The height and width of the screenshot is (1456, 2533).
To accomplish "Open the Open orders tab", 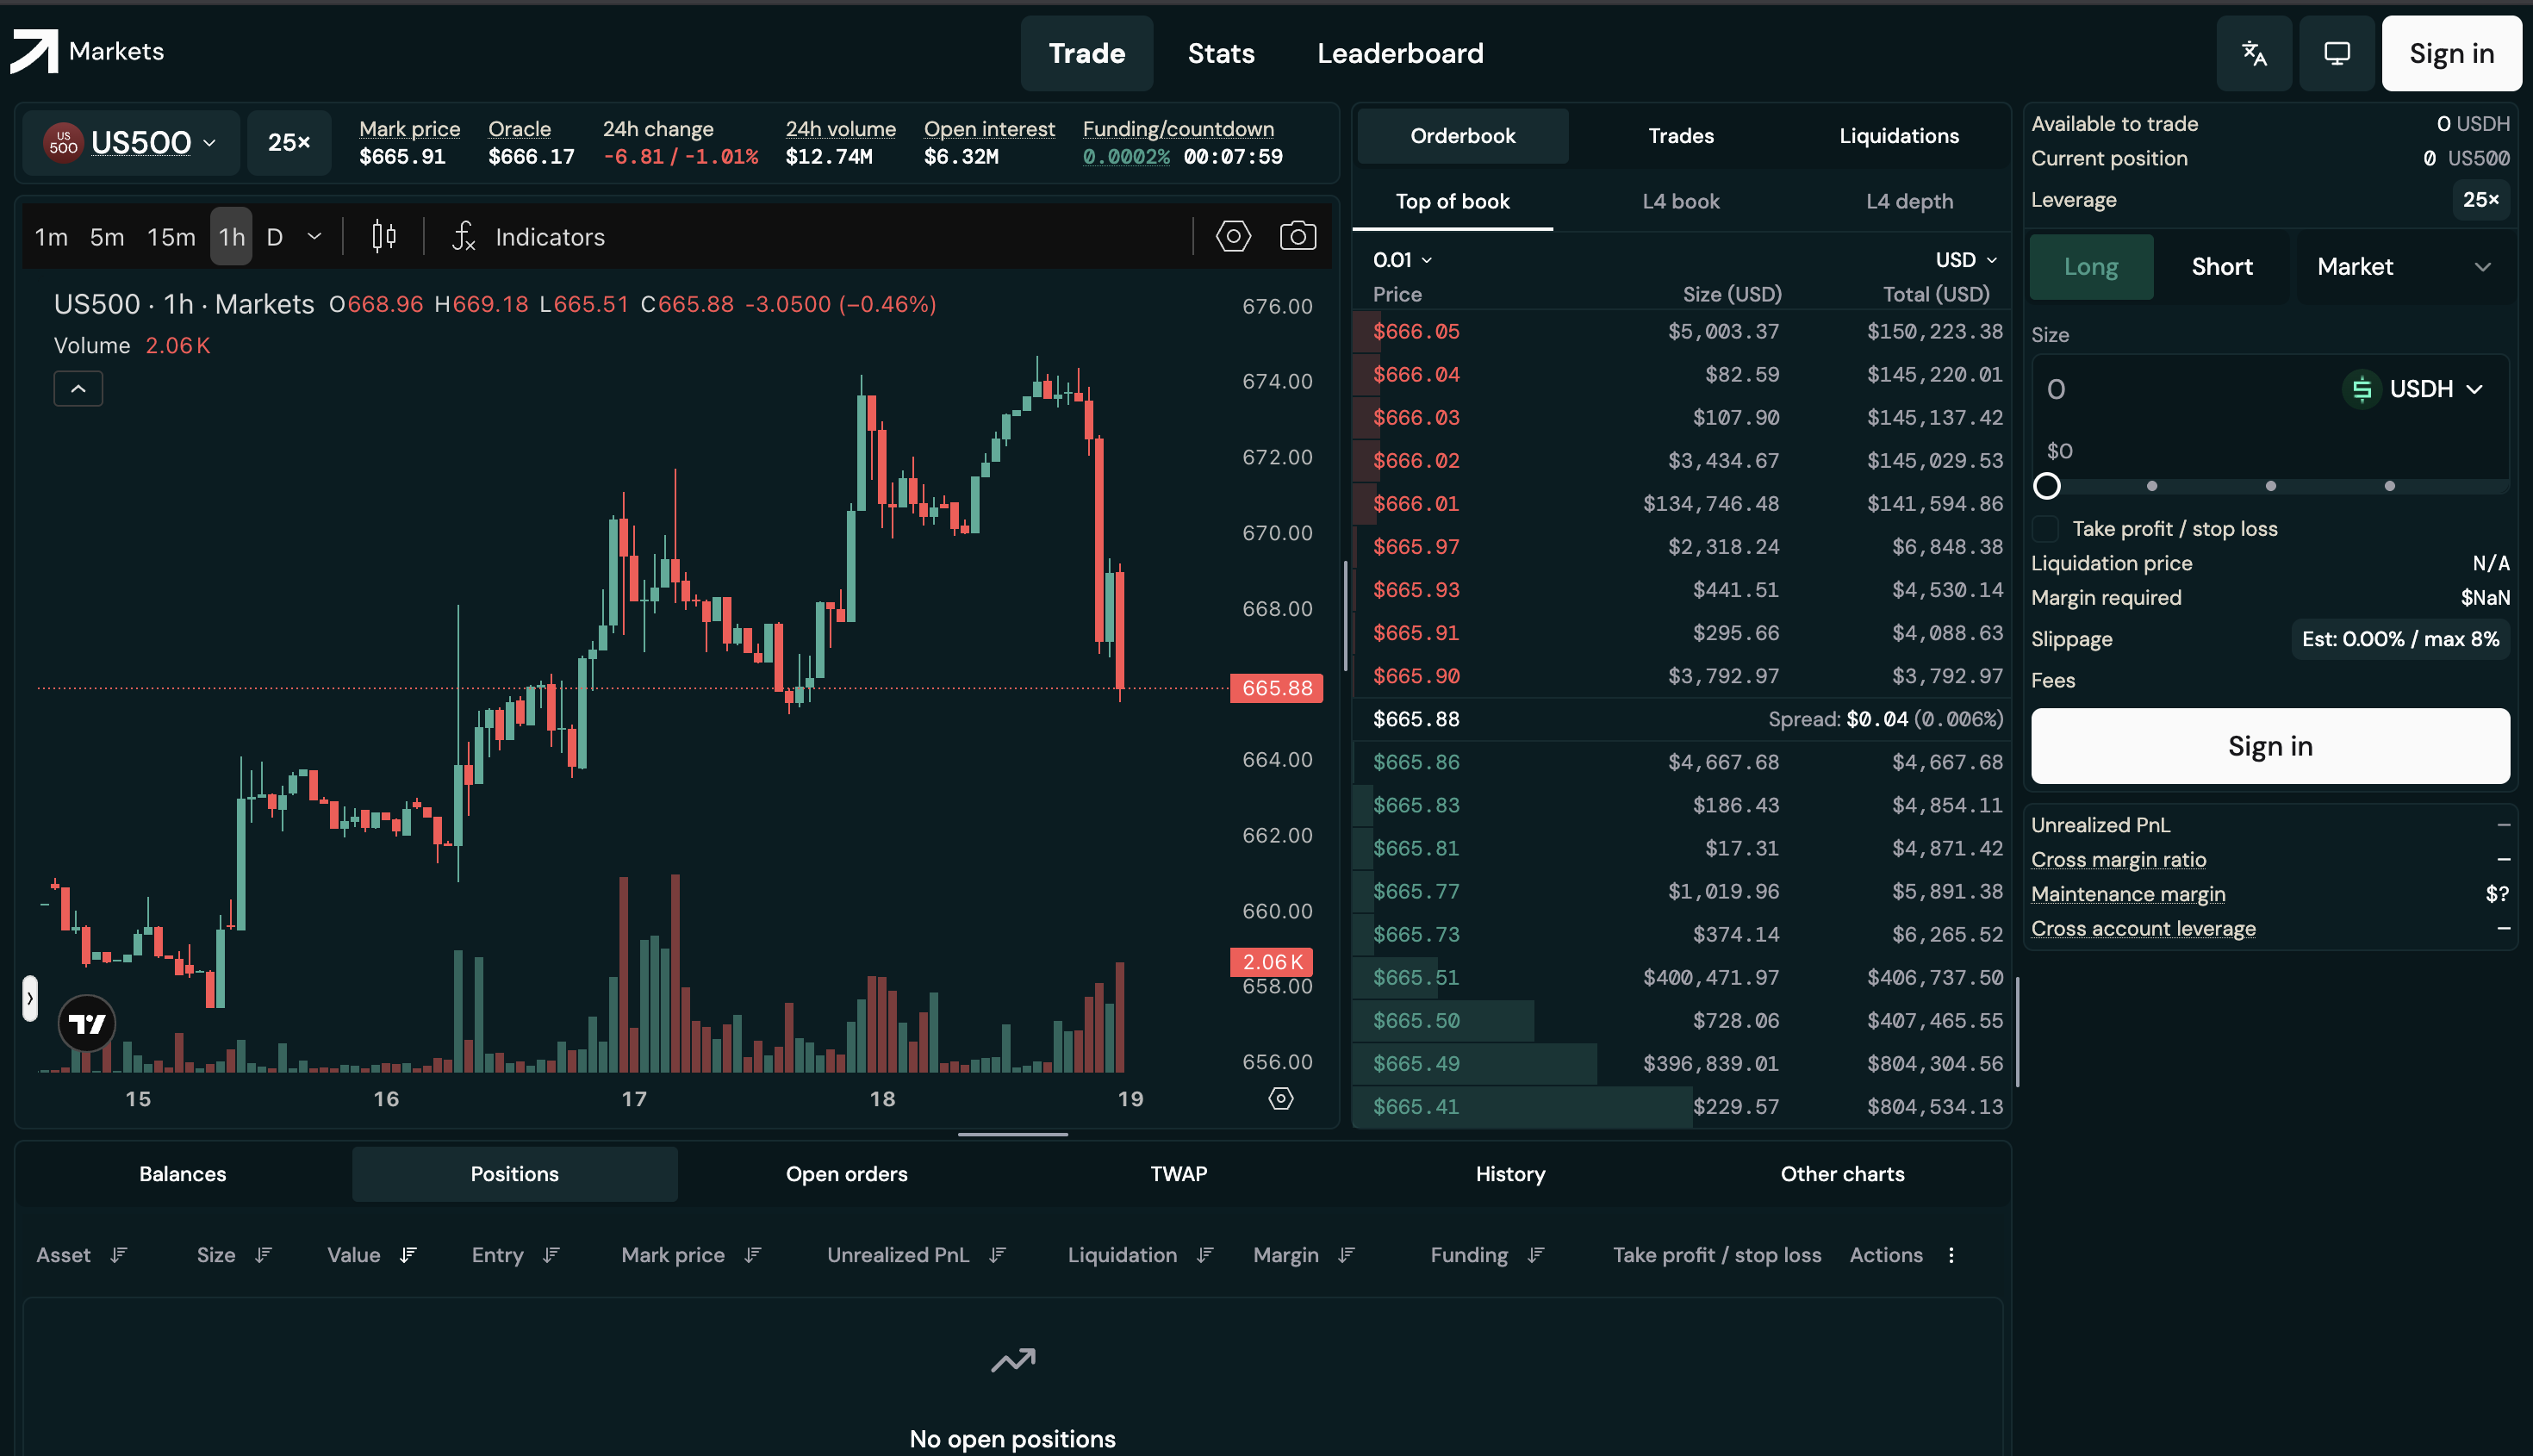I will pos(846,1174).
